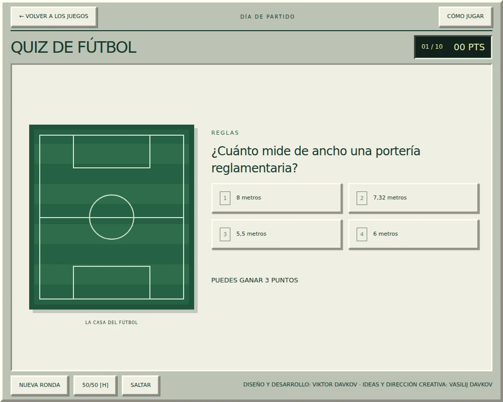
Task: Choose the answer 5,5 metros
Action: 277,234
